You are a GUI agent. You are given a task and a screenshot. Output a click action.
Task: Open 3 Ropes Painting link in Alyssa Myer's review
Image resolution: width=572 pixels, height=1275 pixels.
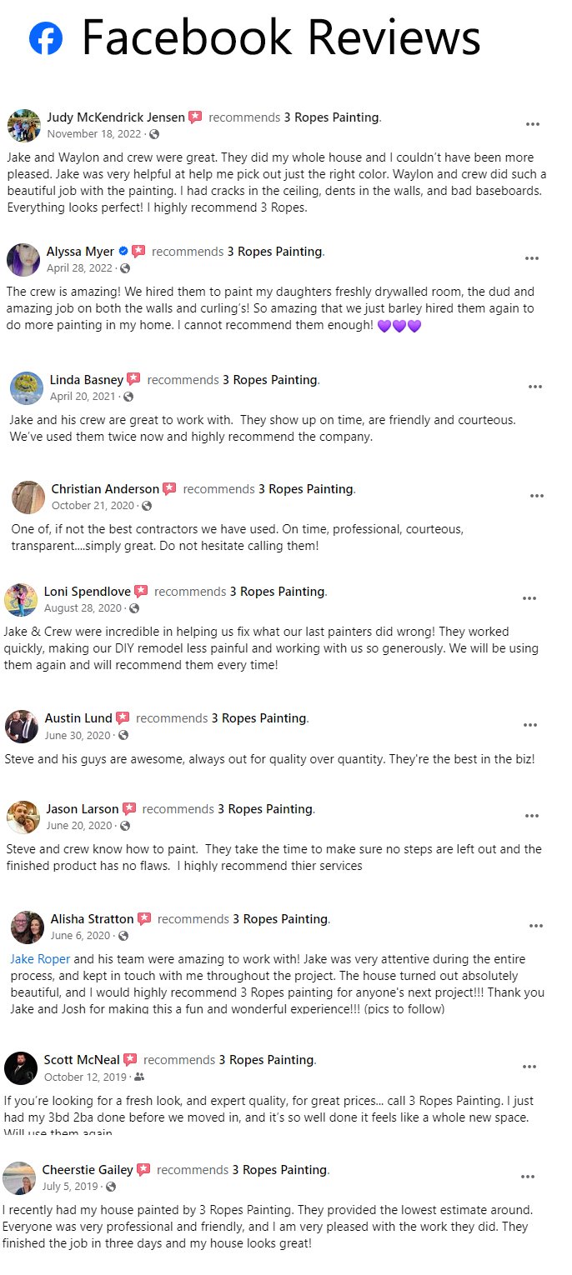coord(275,252)
